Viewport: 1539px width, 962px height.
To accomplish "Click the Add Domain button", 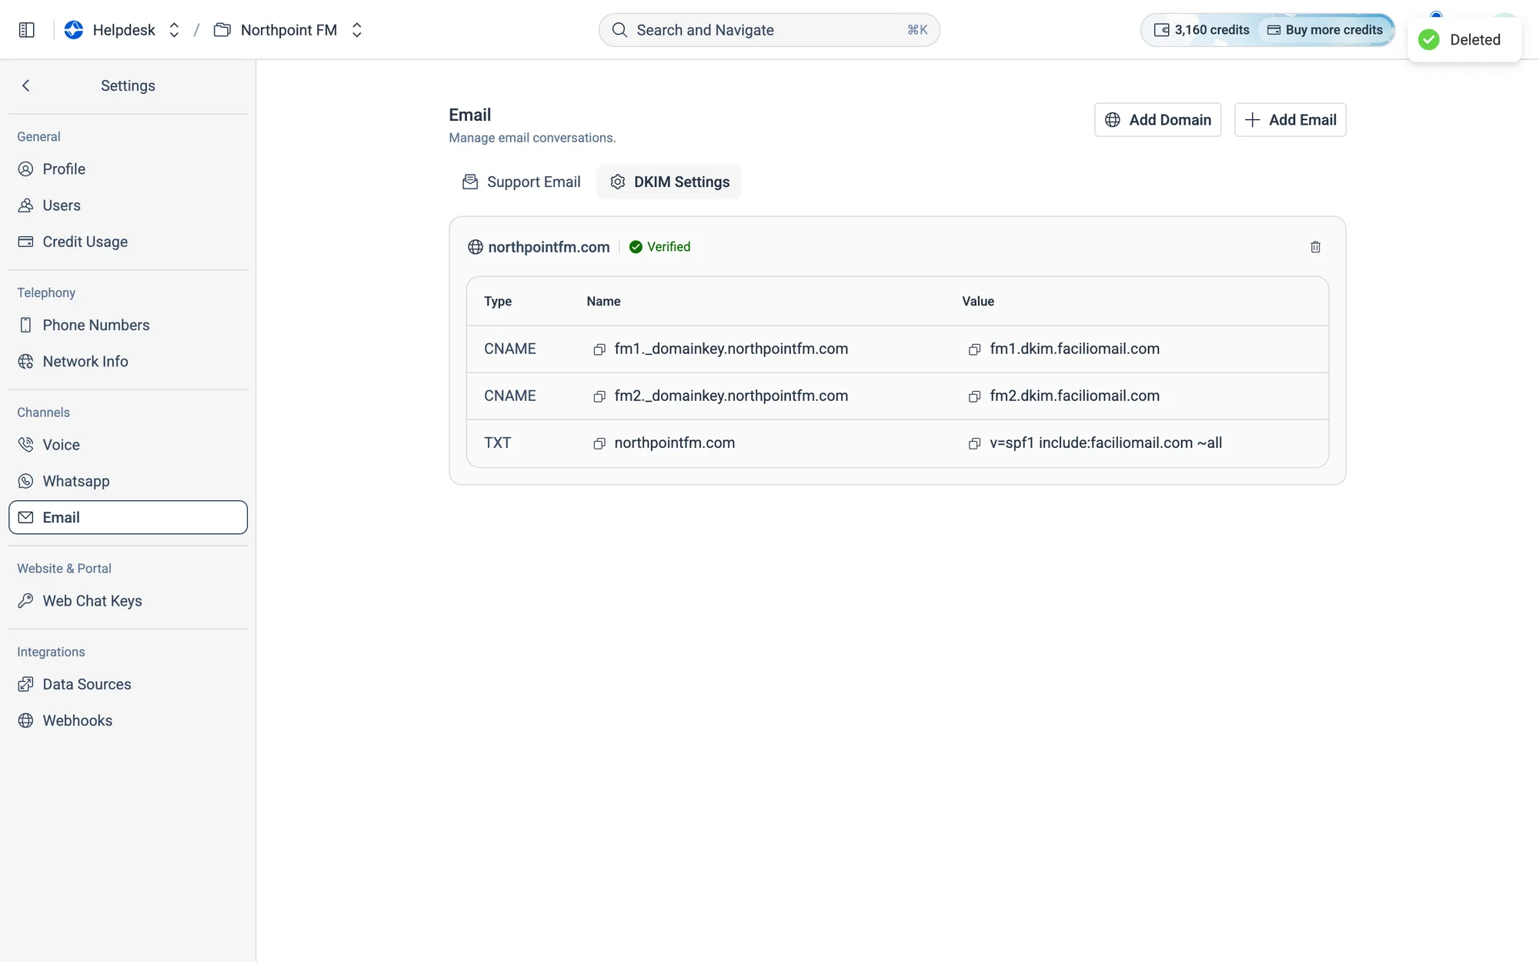I will click(1157, 120).
